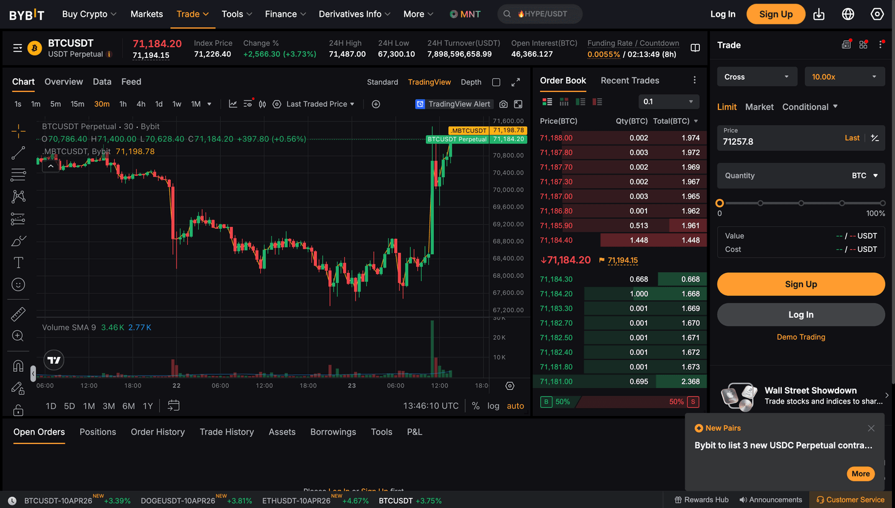Toggle magnet mode in drawing toolbar

(x=18, y=366)
